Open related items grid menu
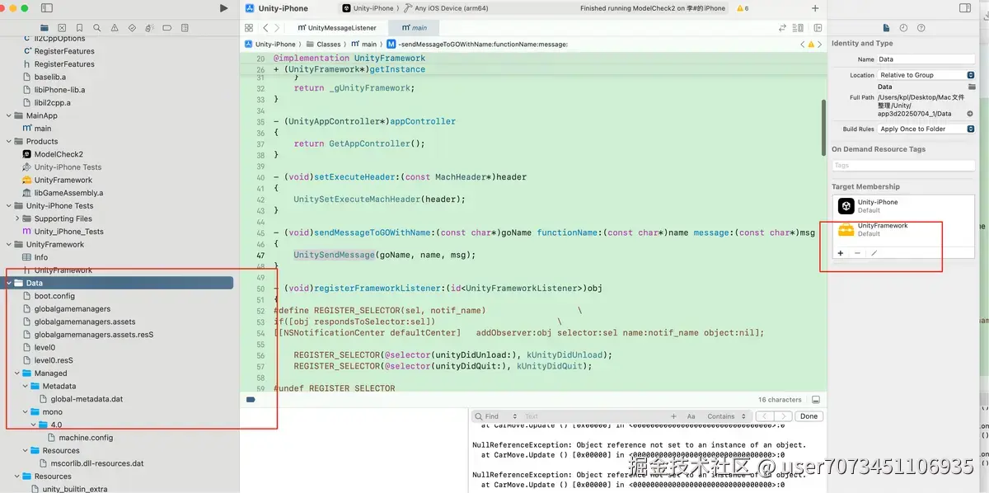The image size is (989, 493). [249, 28]
